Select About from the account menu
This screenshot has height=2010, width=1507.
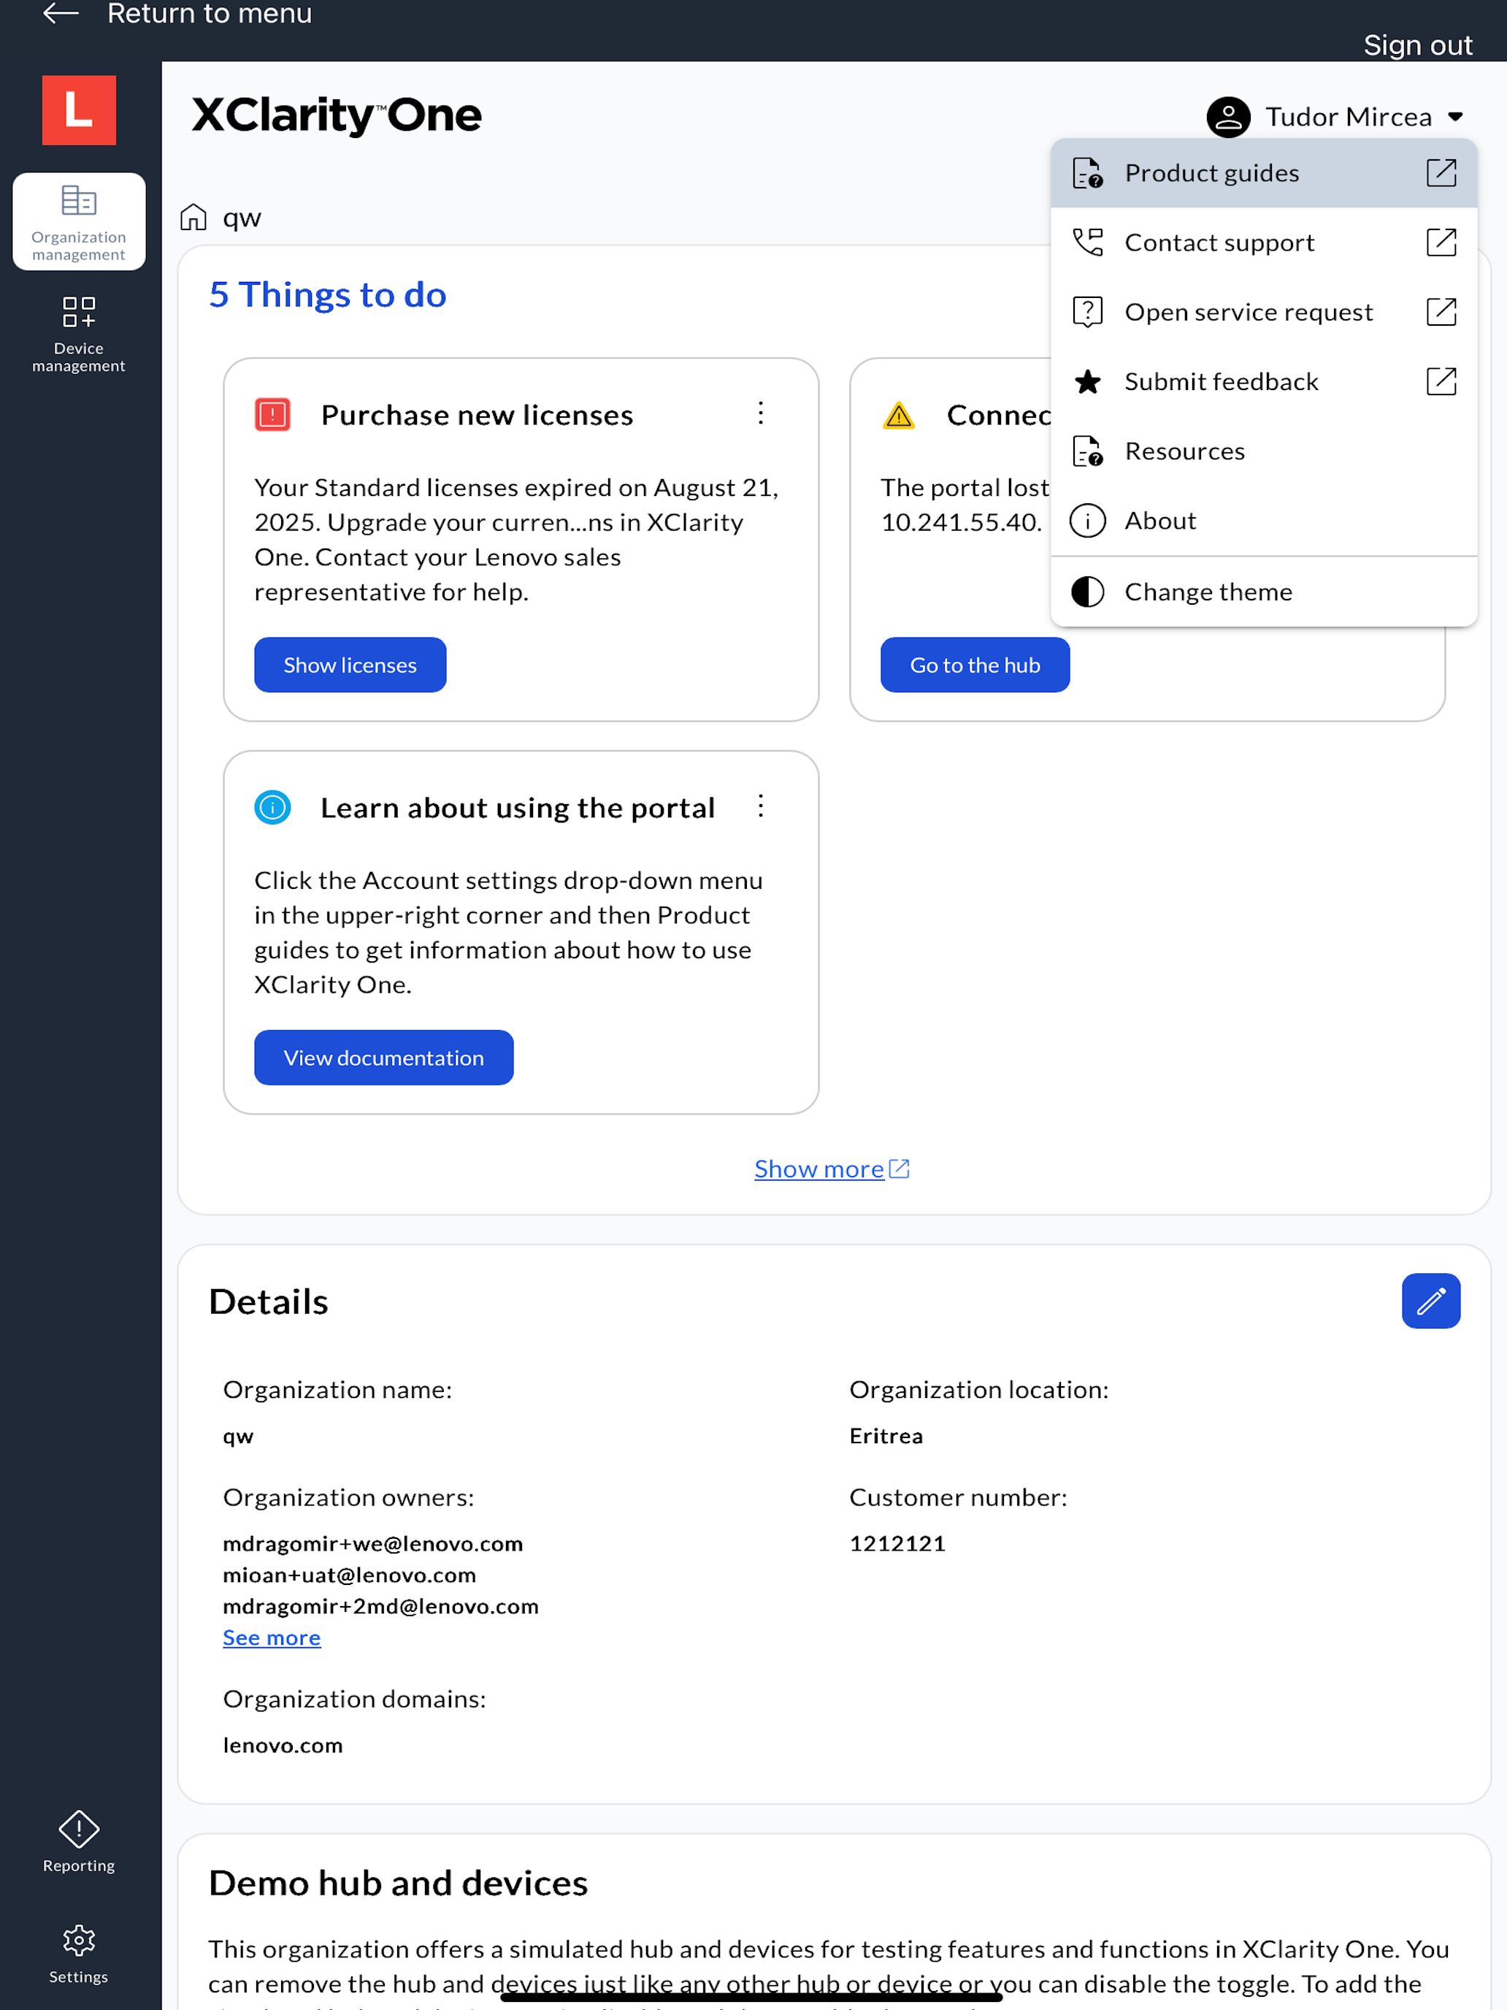[1264, 521]
